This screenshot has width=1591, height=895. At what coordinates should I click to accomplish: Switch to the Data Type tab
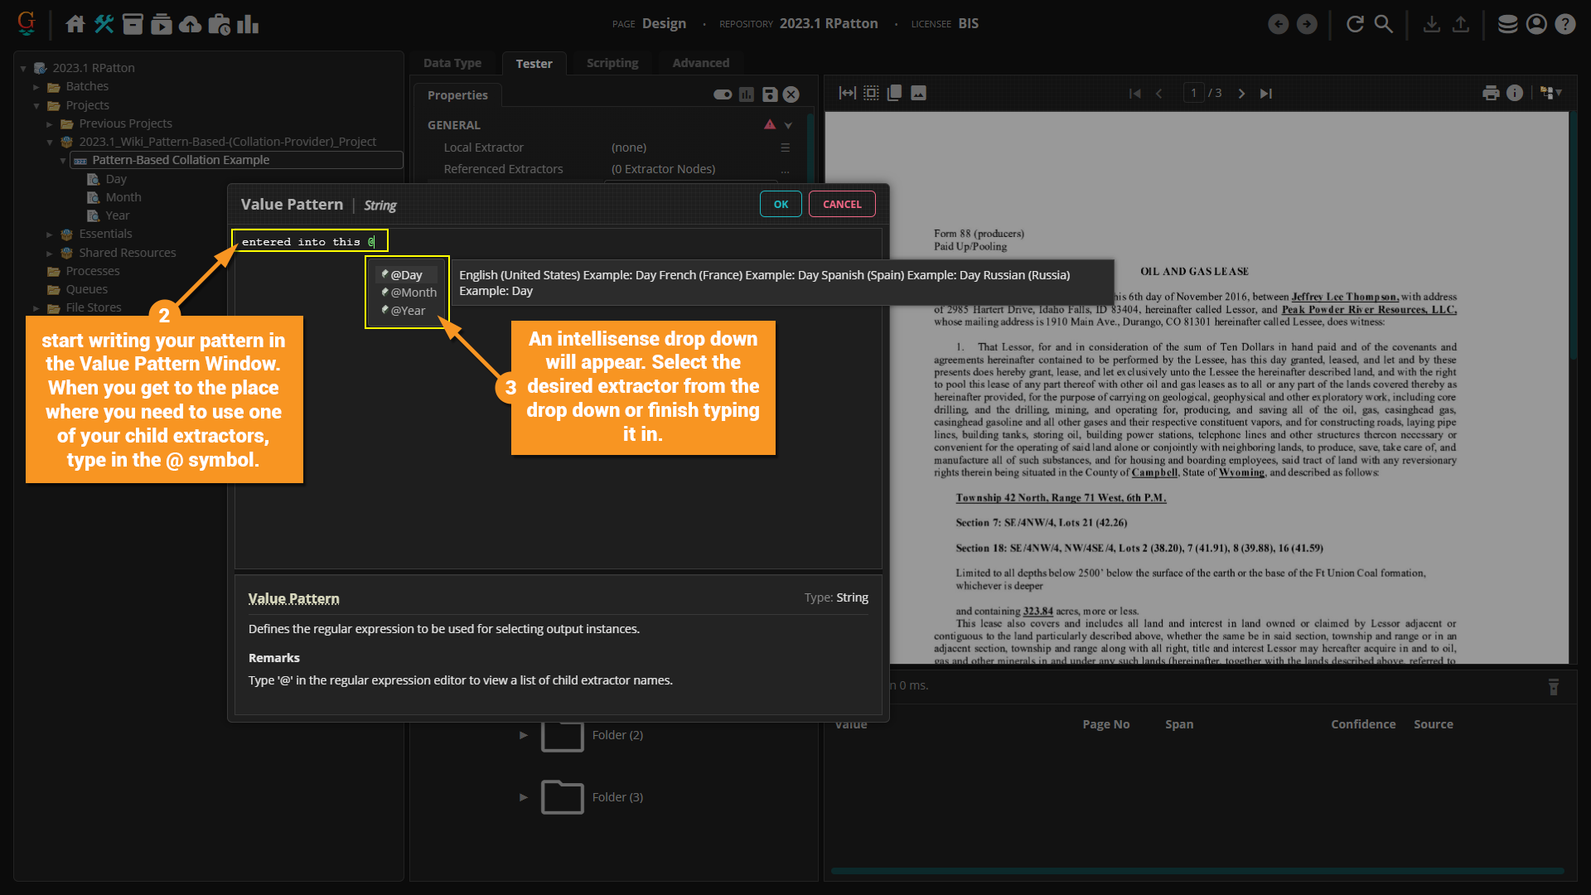tap(452, 63)
